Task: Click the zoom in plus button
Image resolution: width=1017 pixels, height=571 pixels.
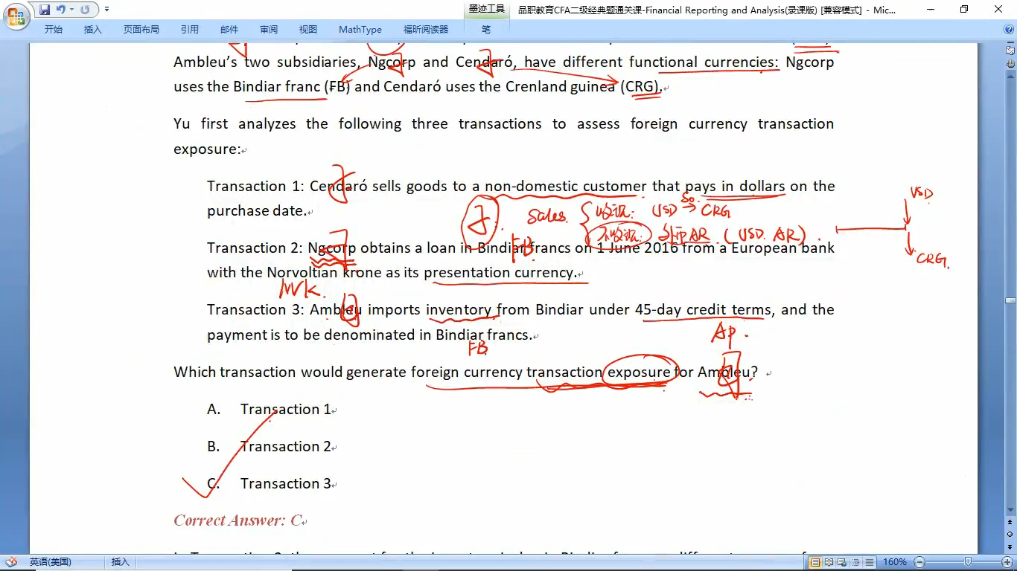Action: coord(1007,562)
